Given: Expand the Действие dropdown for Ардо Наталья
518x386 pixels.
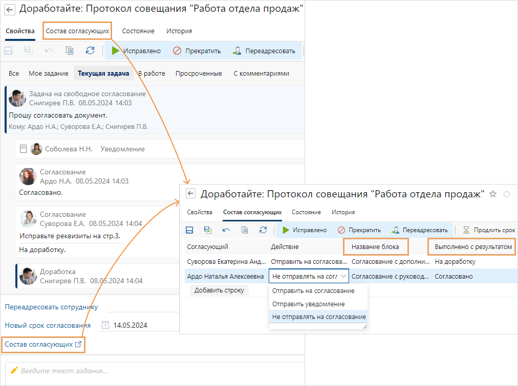Looking at the screenshot, I should pyautogui.click(x=343, y=276).
